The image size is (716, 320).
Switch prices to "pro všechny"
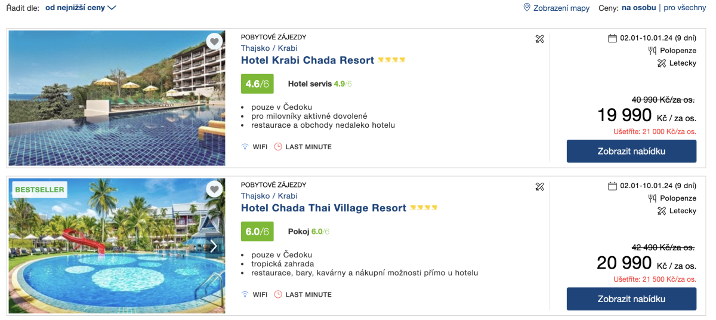[x=684, y=8]
